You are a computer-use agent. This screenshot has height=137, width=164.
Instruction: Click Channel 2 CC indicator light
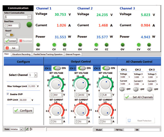pyautogui.click(x=107, y=45)
